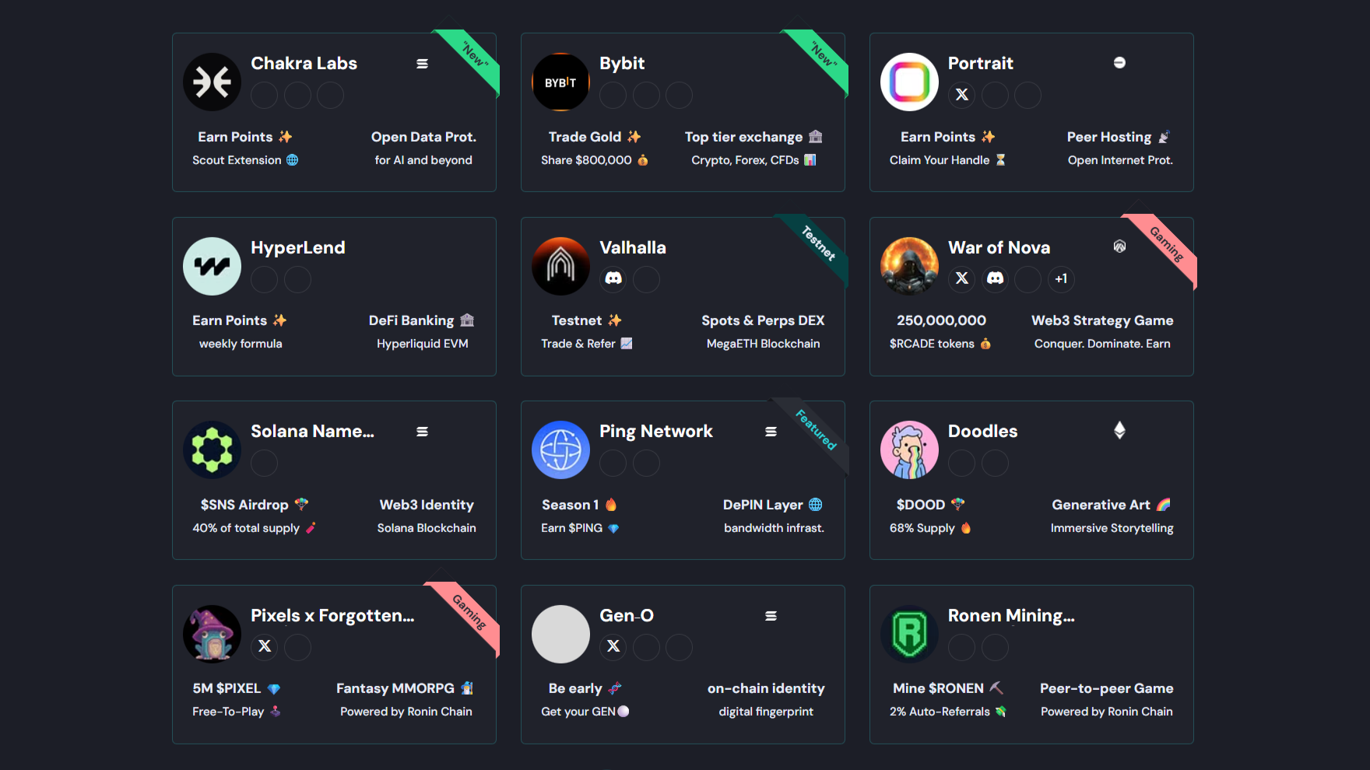
Task: Open the Chakra Labs logo
Action: point(212,82)
